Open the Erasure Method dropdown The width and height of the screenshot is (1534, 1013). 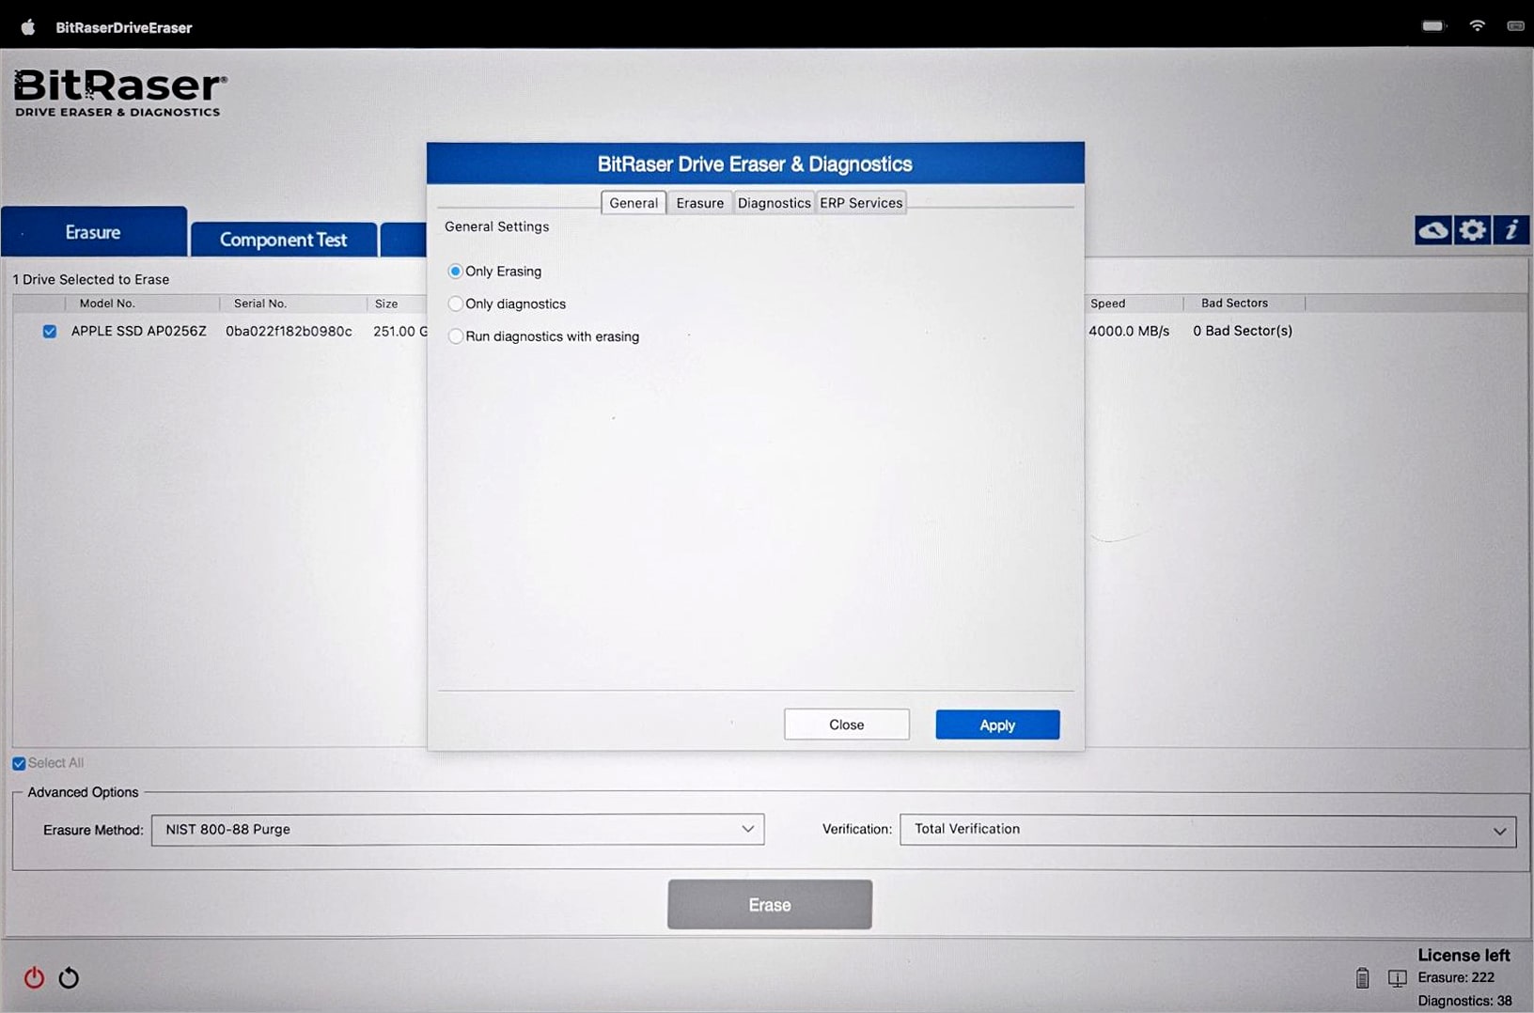pyautogui.click(x=458, y=829)
